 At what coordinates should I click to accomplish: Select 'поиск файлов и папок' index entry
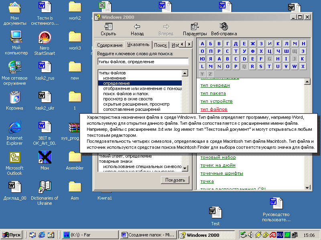coord(126,94)
